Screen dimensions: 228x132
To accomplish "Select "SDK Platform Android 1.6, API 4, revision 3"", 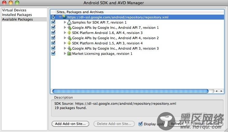I will (107, 33).
